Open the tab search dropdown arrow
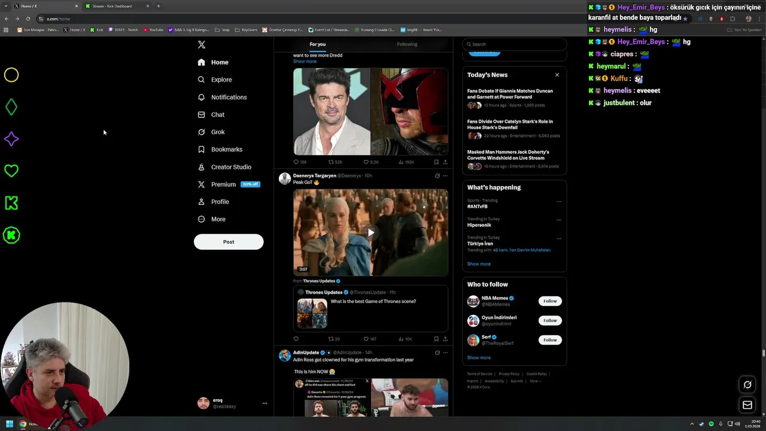Screen dimensions: 766x431 click(5, 6)
